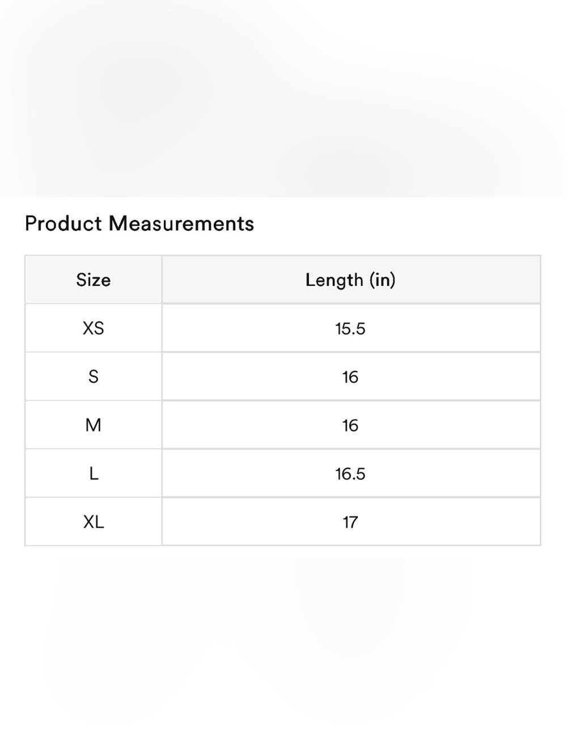Select the Length (in) column header
The image size is (567, 756).
point(351,280)
